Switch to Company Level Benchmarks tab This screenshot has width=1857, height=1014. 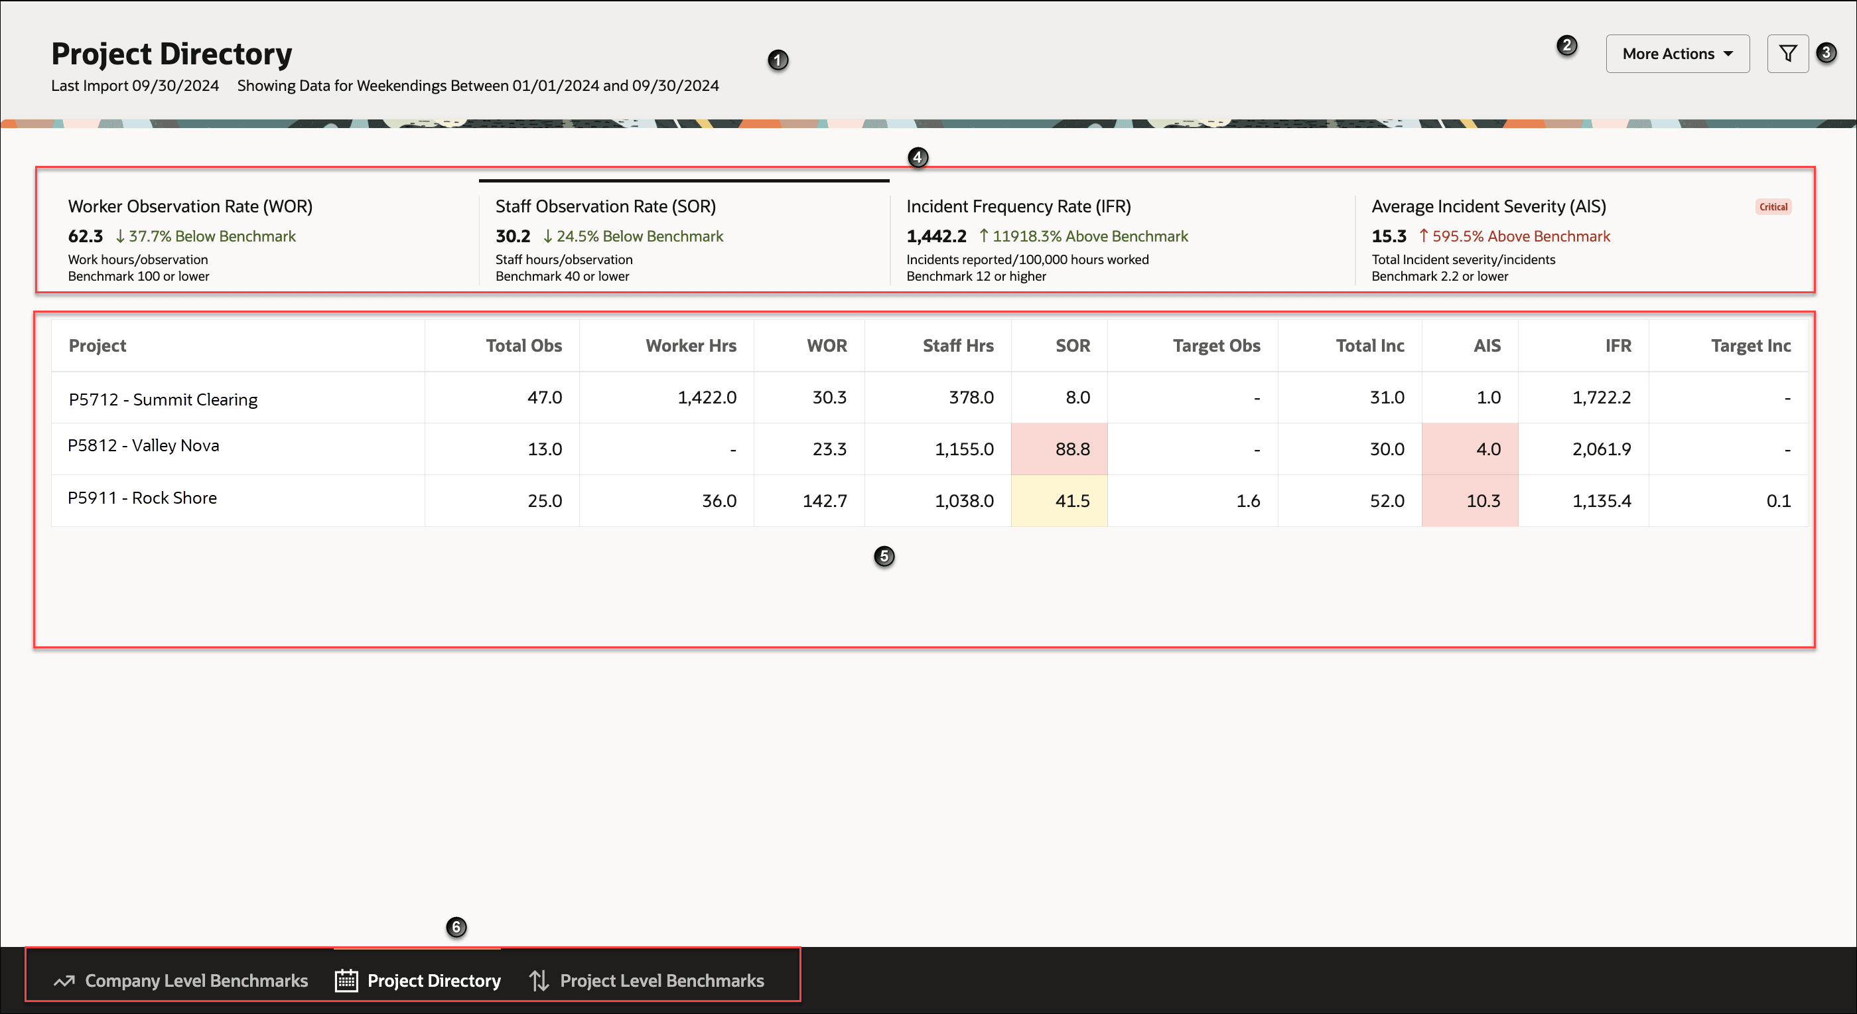[x=181, y=980]
